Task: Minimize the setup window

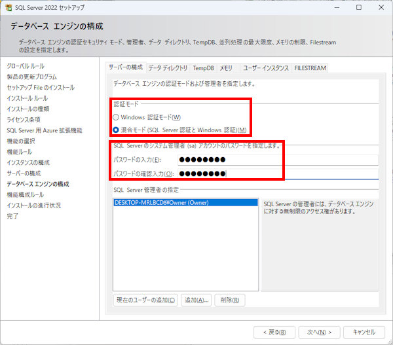Action: [337, 7]
